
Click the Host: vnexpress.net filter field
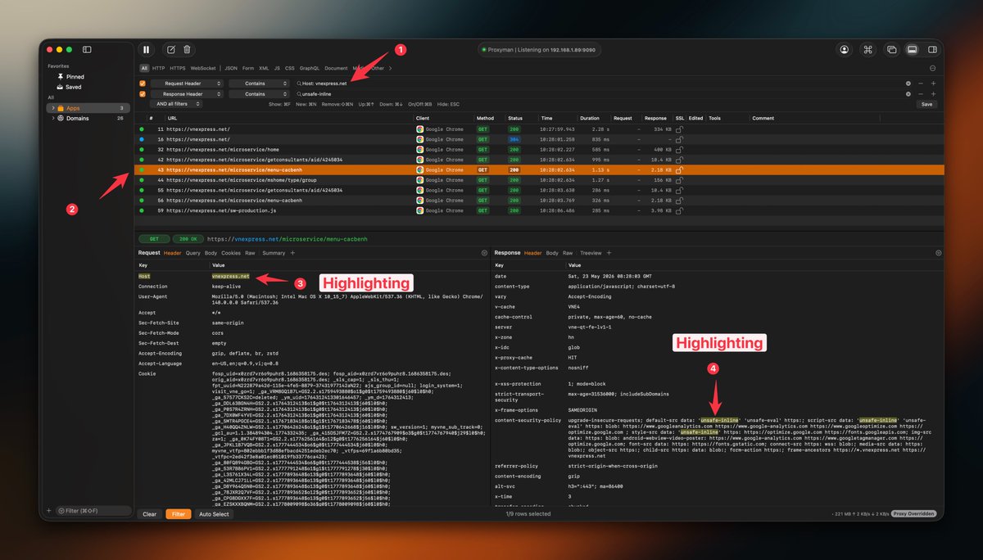pyautogui.click(x=602, y=84)
